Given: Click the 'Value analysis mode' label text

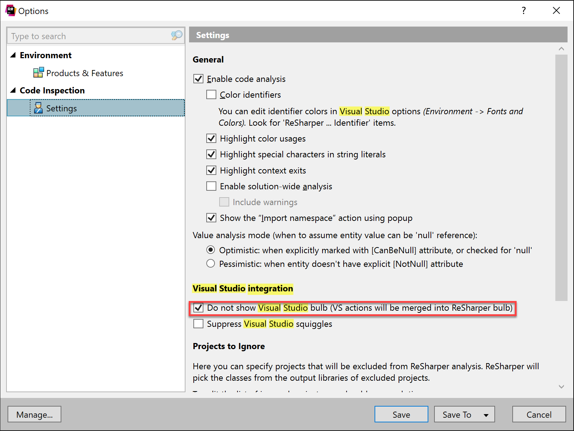Looking at the screenshot, I should click(335, 235).
